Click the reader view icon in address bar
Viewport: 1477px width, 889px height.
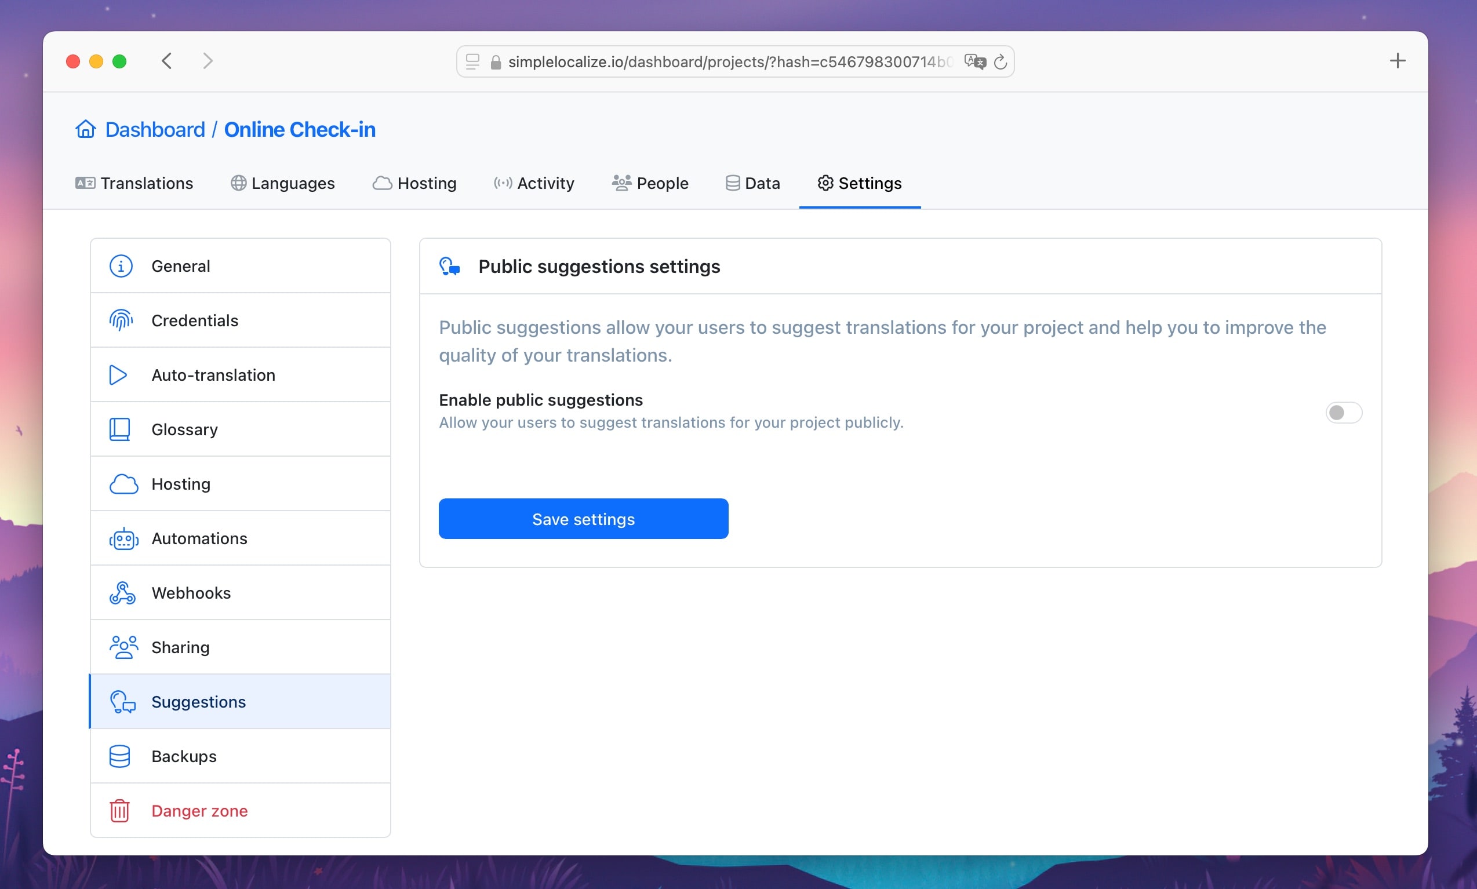[473, 61]
